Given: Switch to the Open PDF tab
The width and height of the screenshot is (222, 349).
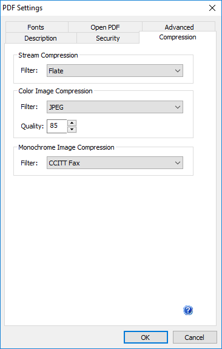Looking at the screenshot, I should click(x=105, y=27).
